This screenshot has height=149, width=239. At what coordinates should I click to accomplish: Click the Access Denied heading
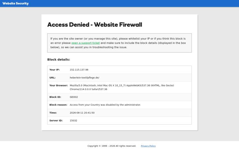pos(95,25)
